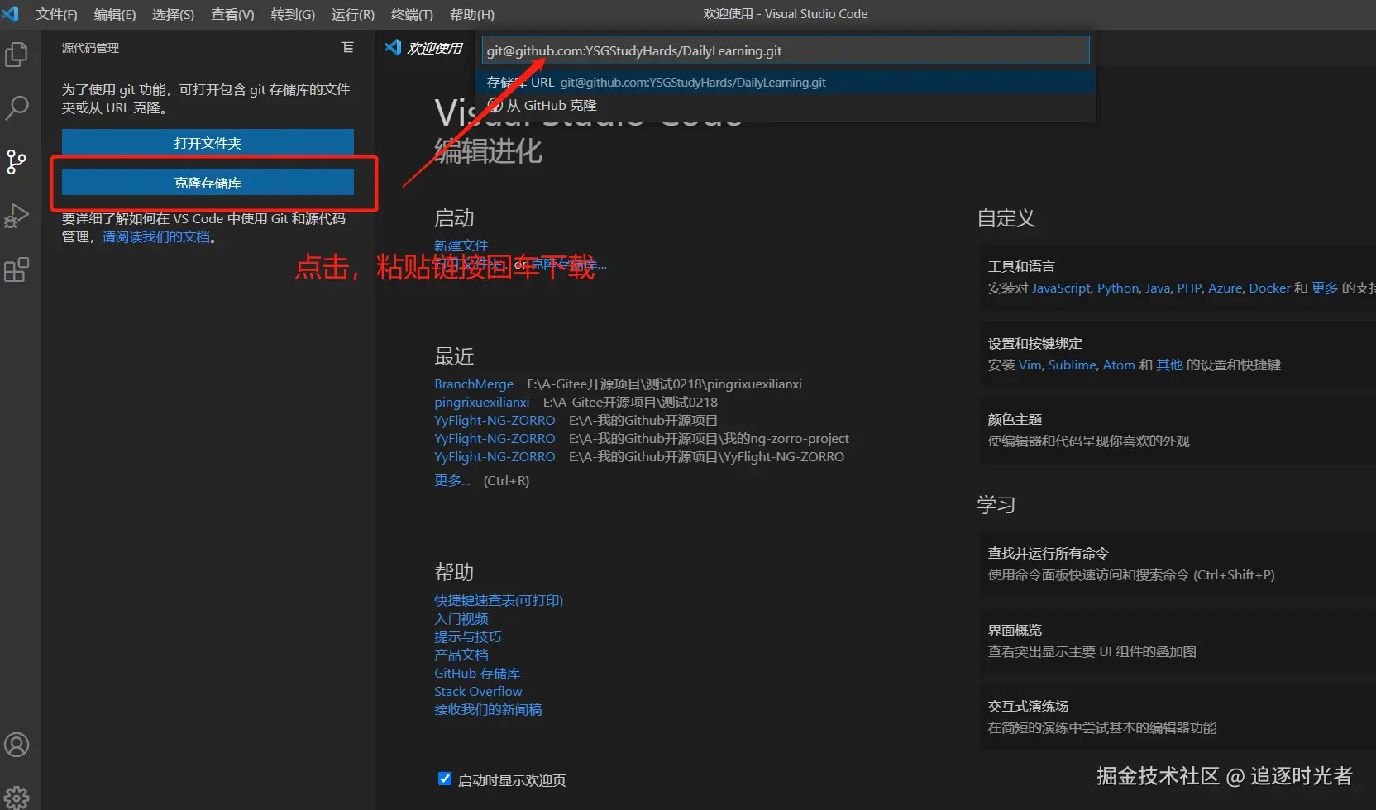Select the 存储库 URL suggestion row
The image size is (1376, 810).
pyautogui.click(x=786, y=82)
